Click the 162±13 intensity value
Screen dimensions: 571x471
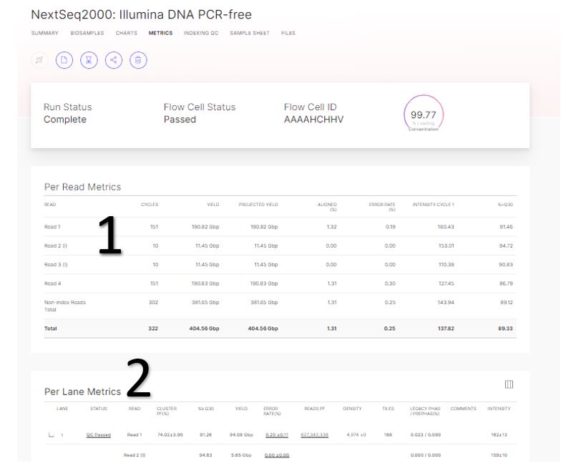tap(499, 434)
